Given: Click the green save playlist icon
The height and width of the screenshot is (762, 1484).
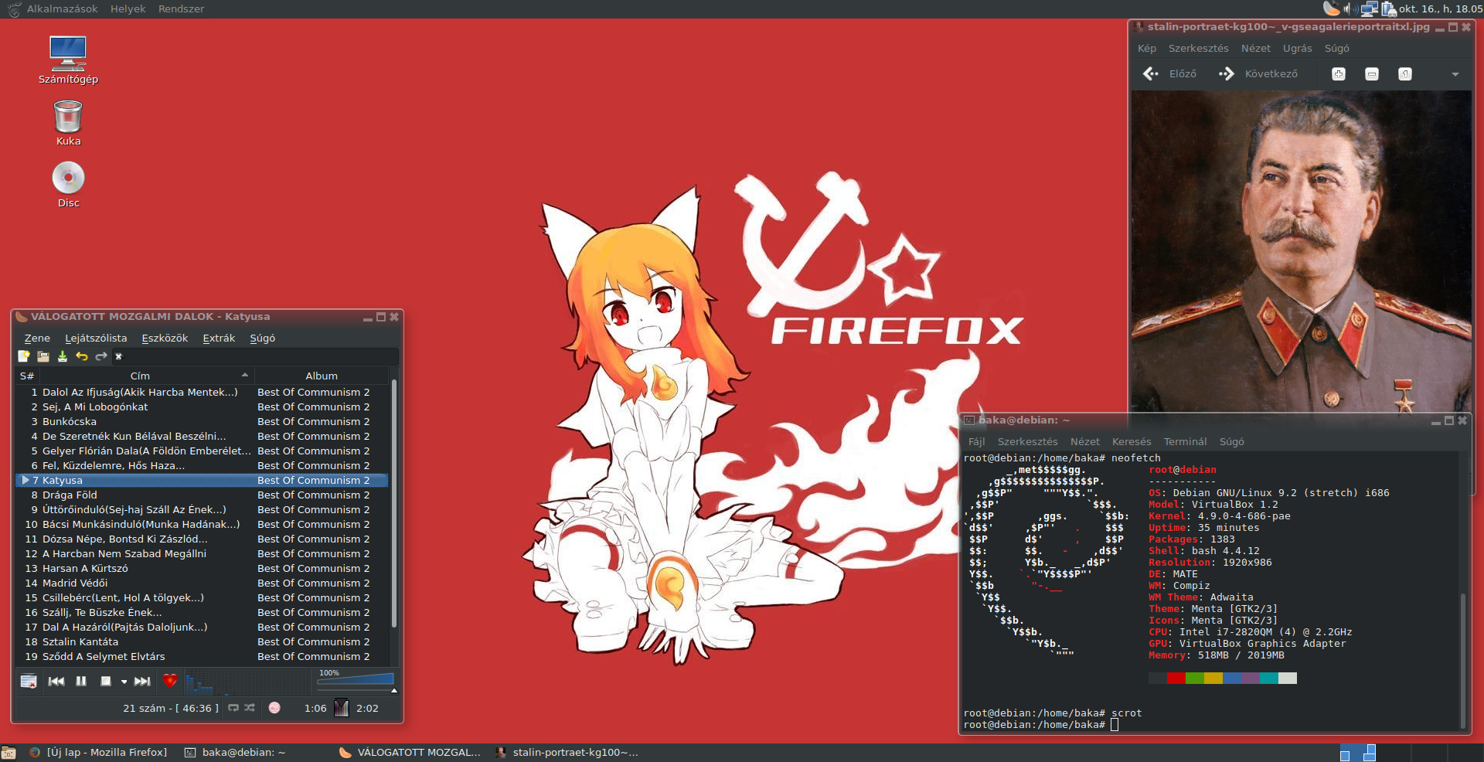Looking at the screenshot, I should coord(63,356).
